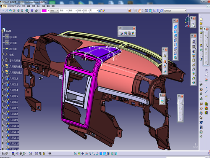Open the 几何体.26 body selector dropdown
The height and width of the screenshot is (158, 210).
[175, 11]
